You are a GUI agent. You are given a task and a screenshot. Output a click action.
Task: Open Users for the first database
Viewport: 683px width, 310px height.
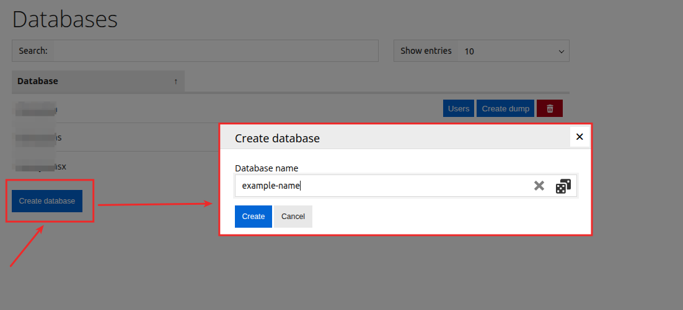tap(458, 108)
